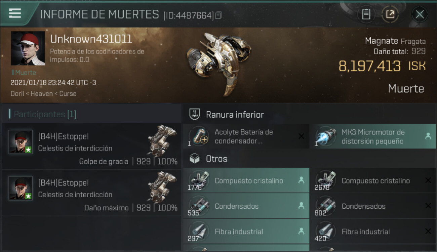Click the Doril < Heaven < Curse location
The width and height of the screenshot is (437, 252).
[x=43, y=93]
